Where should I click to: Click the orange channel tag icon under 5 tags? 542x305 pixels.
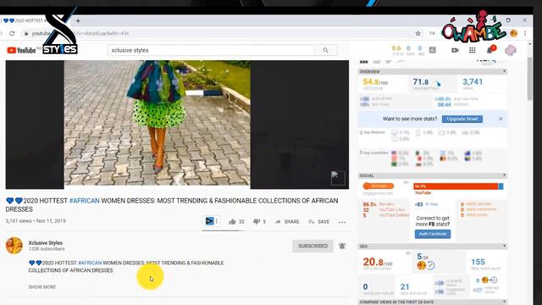click(422, 265)
